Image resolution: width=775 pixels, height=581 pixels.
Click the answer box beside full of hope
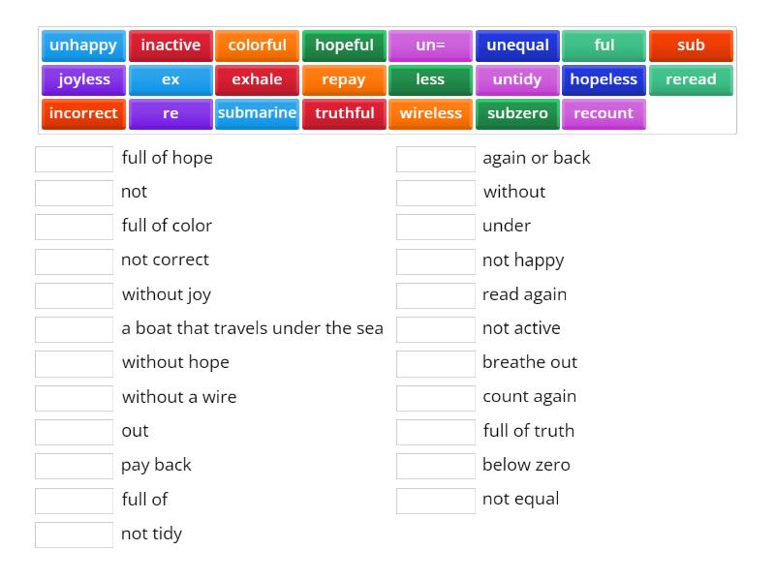(x=74, y=159)
